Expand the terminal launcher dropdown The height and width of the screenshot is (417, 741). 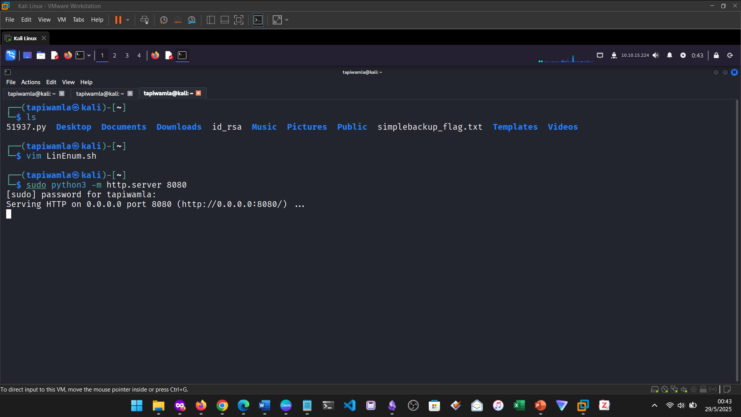coord(89,56)
